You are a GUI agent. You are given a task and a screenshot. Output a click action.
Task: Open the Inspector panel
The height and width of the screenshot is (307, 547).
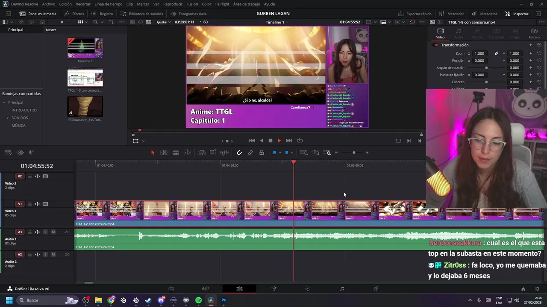pyautogui.click(x=517, y=14)
